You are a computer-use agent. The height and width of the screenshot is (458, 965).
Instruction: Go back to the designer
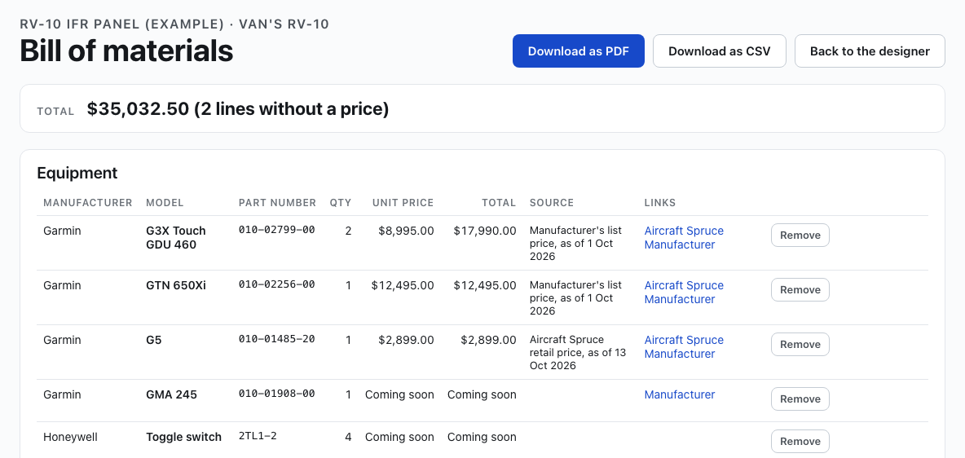(870, 51)
